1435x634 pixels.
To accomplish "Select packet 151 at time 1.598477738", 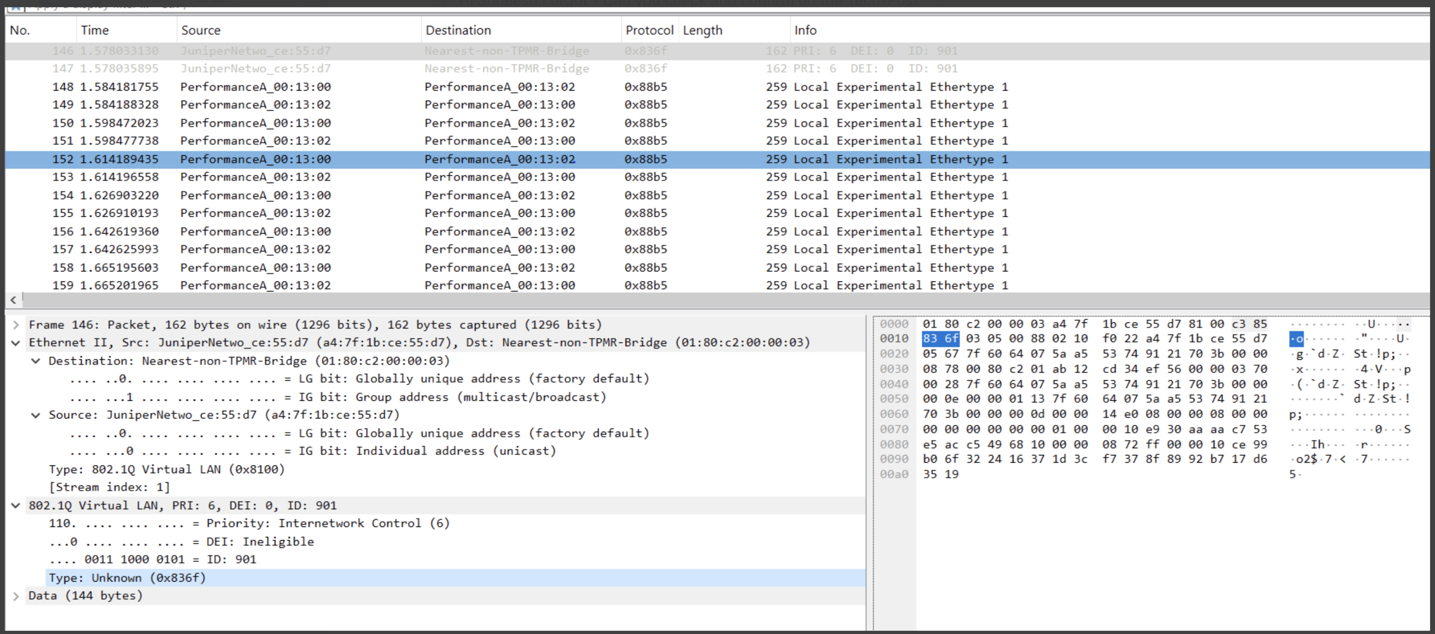I will point(717,141).
